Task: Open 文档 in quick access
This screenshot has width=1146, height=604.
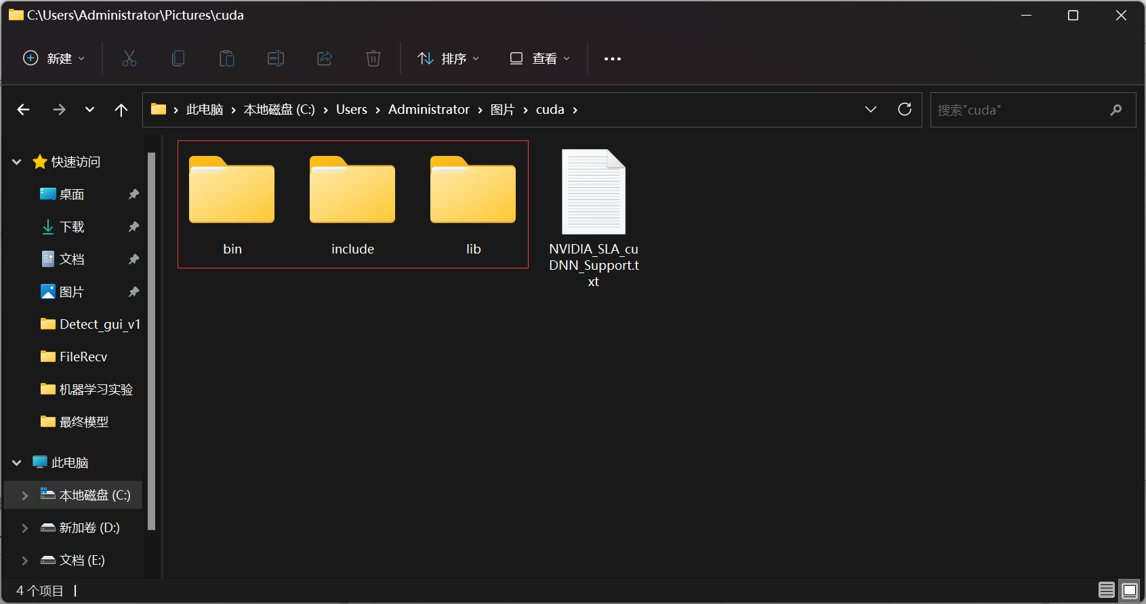Action: [73, 260]
